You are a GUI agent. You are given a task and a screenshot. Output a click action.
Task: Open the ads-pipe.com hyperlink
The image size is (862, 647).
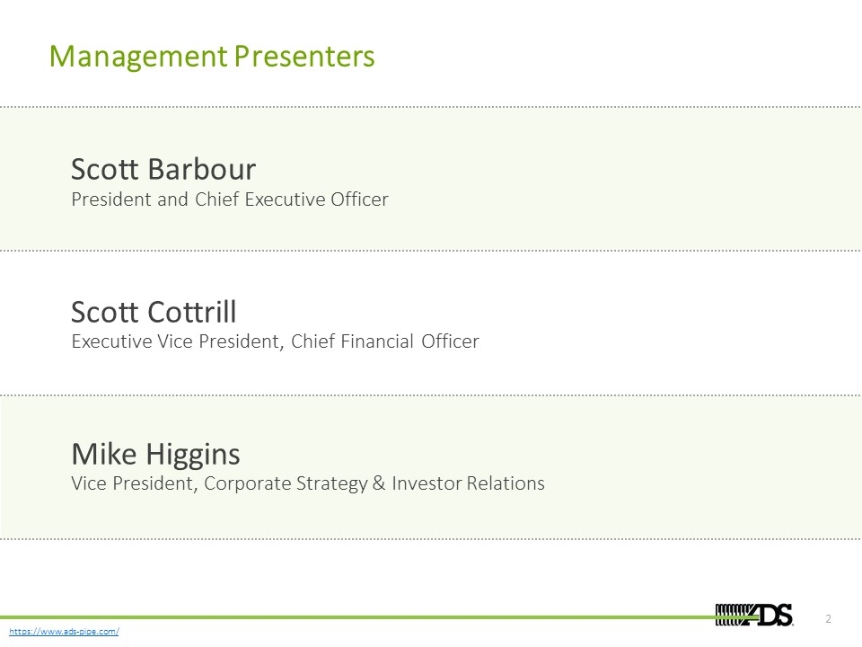[x=64, y=631]
